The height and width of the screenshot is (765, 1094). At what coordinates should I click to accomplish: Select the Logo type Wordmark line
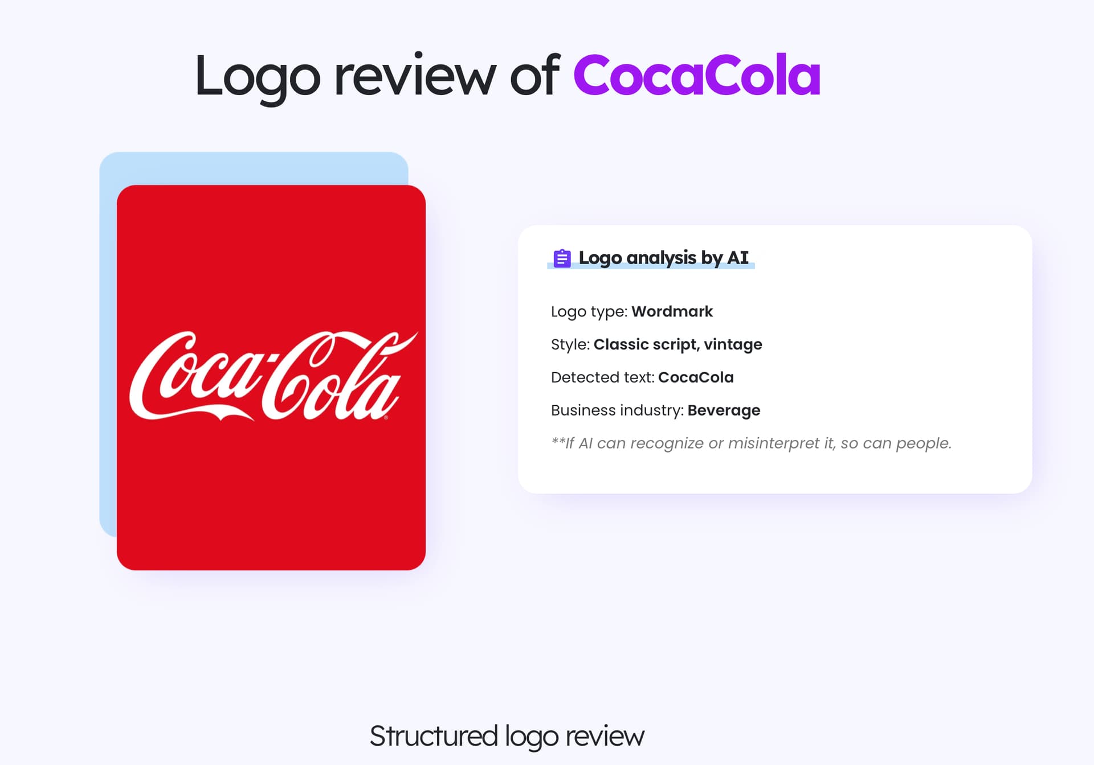(x=631, y=311)
